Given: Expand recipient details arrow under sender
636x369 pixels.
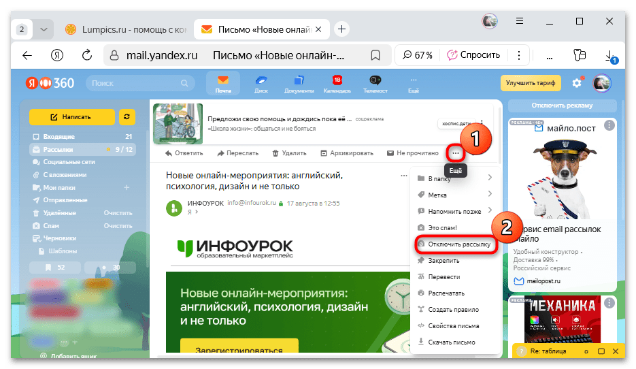Looking at the screenshot, I should [197, 212].
